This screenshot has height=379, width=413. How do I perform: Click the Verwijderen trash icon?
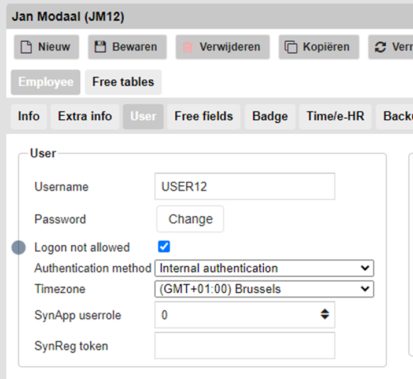click(188, 47)
